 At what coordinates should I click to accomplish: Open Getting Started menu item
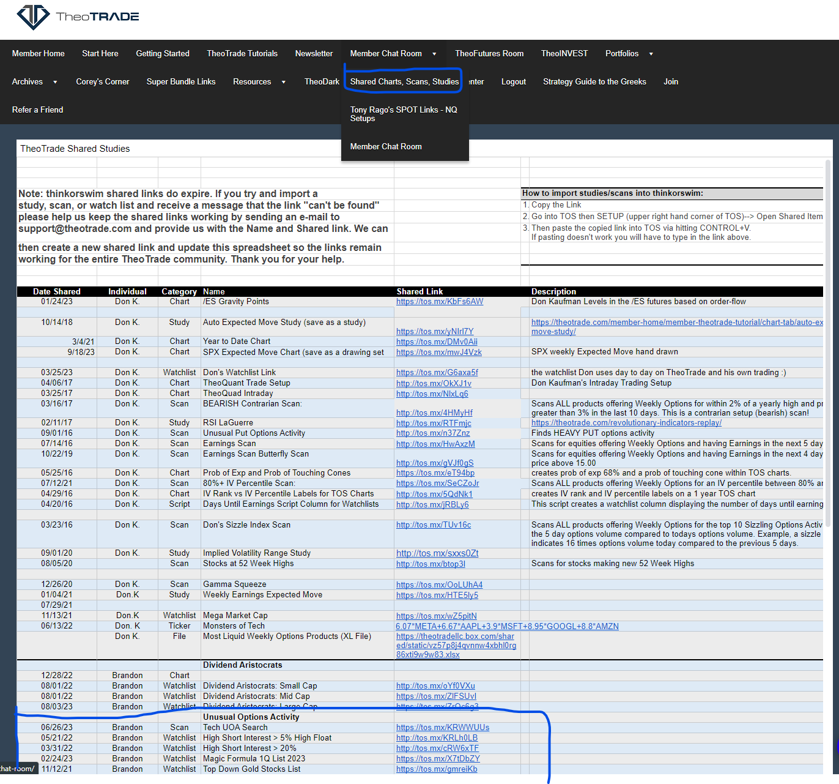pos(163,54)
